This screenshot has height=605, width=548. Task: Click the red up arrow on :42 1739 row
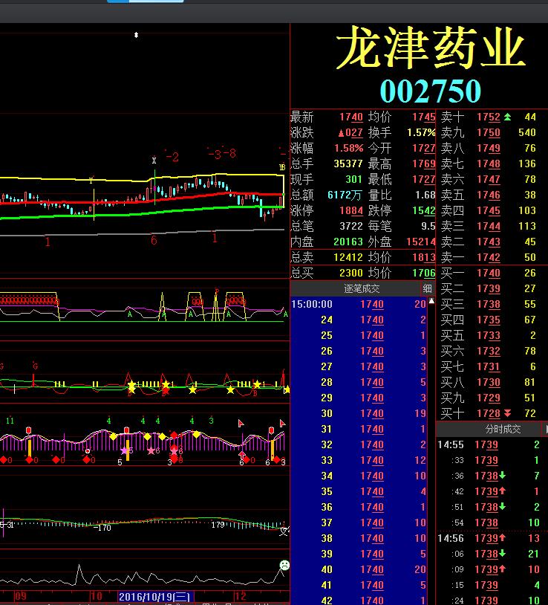[x=502, y=491]
